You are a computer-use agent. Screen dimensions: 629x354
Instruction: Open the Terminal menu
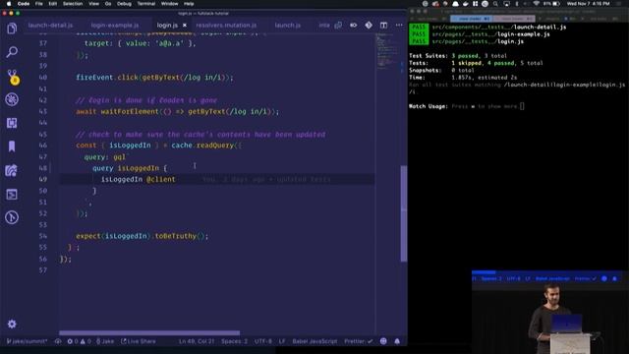click(146, 4)
